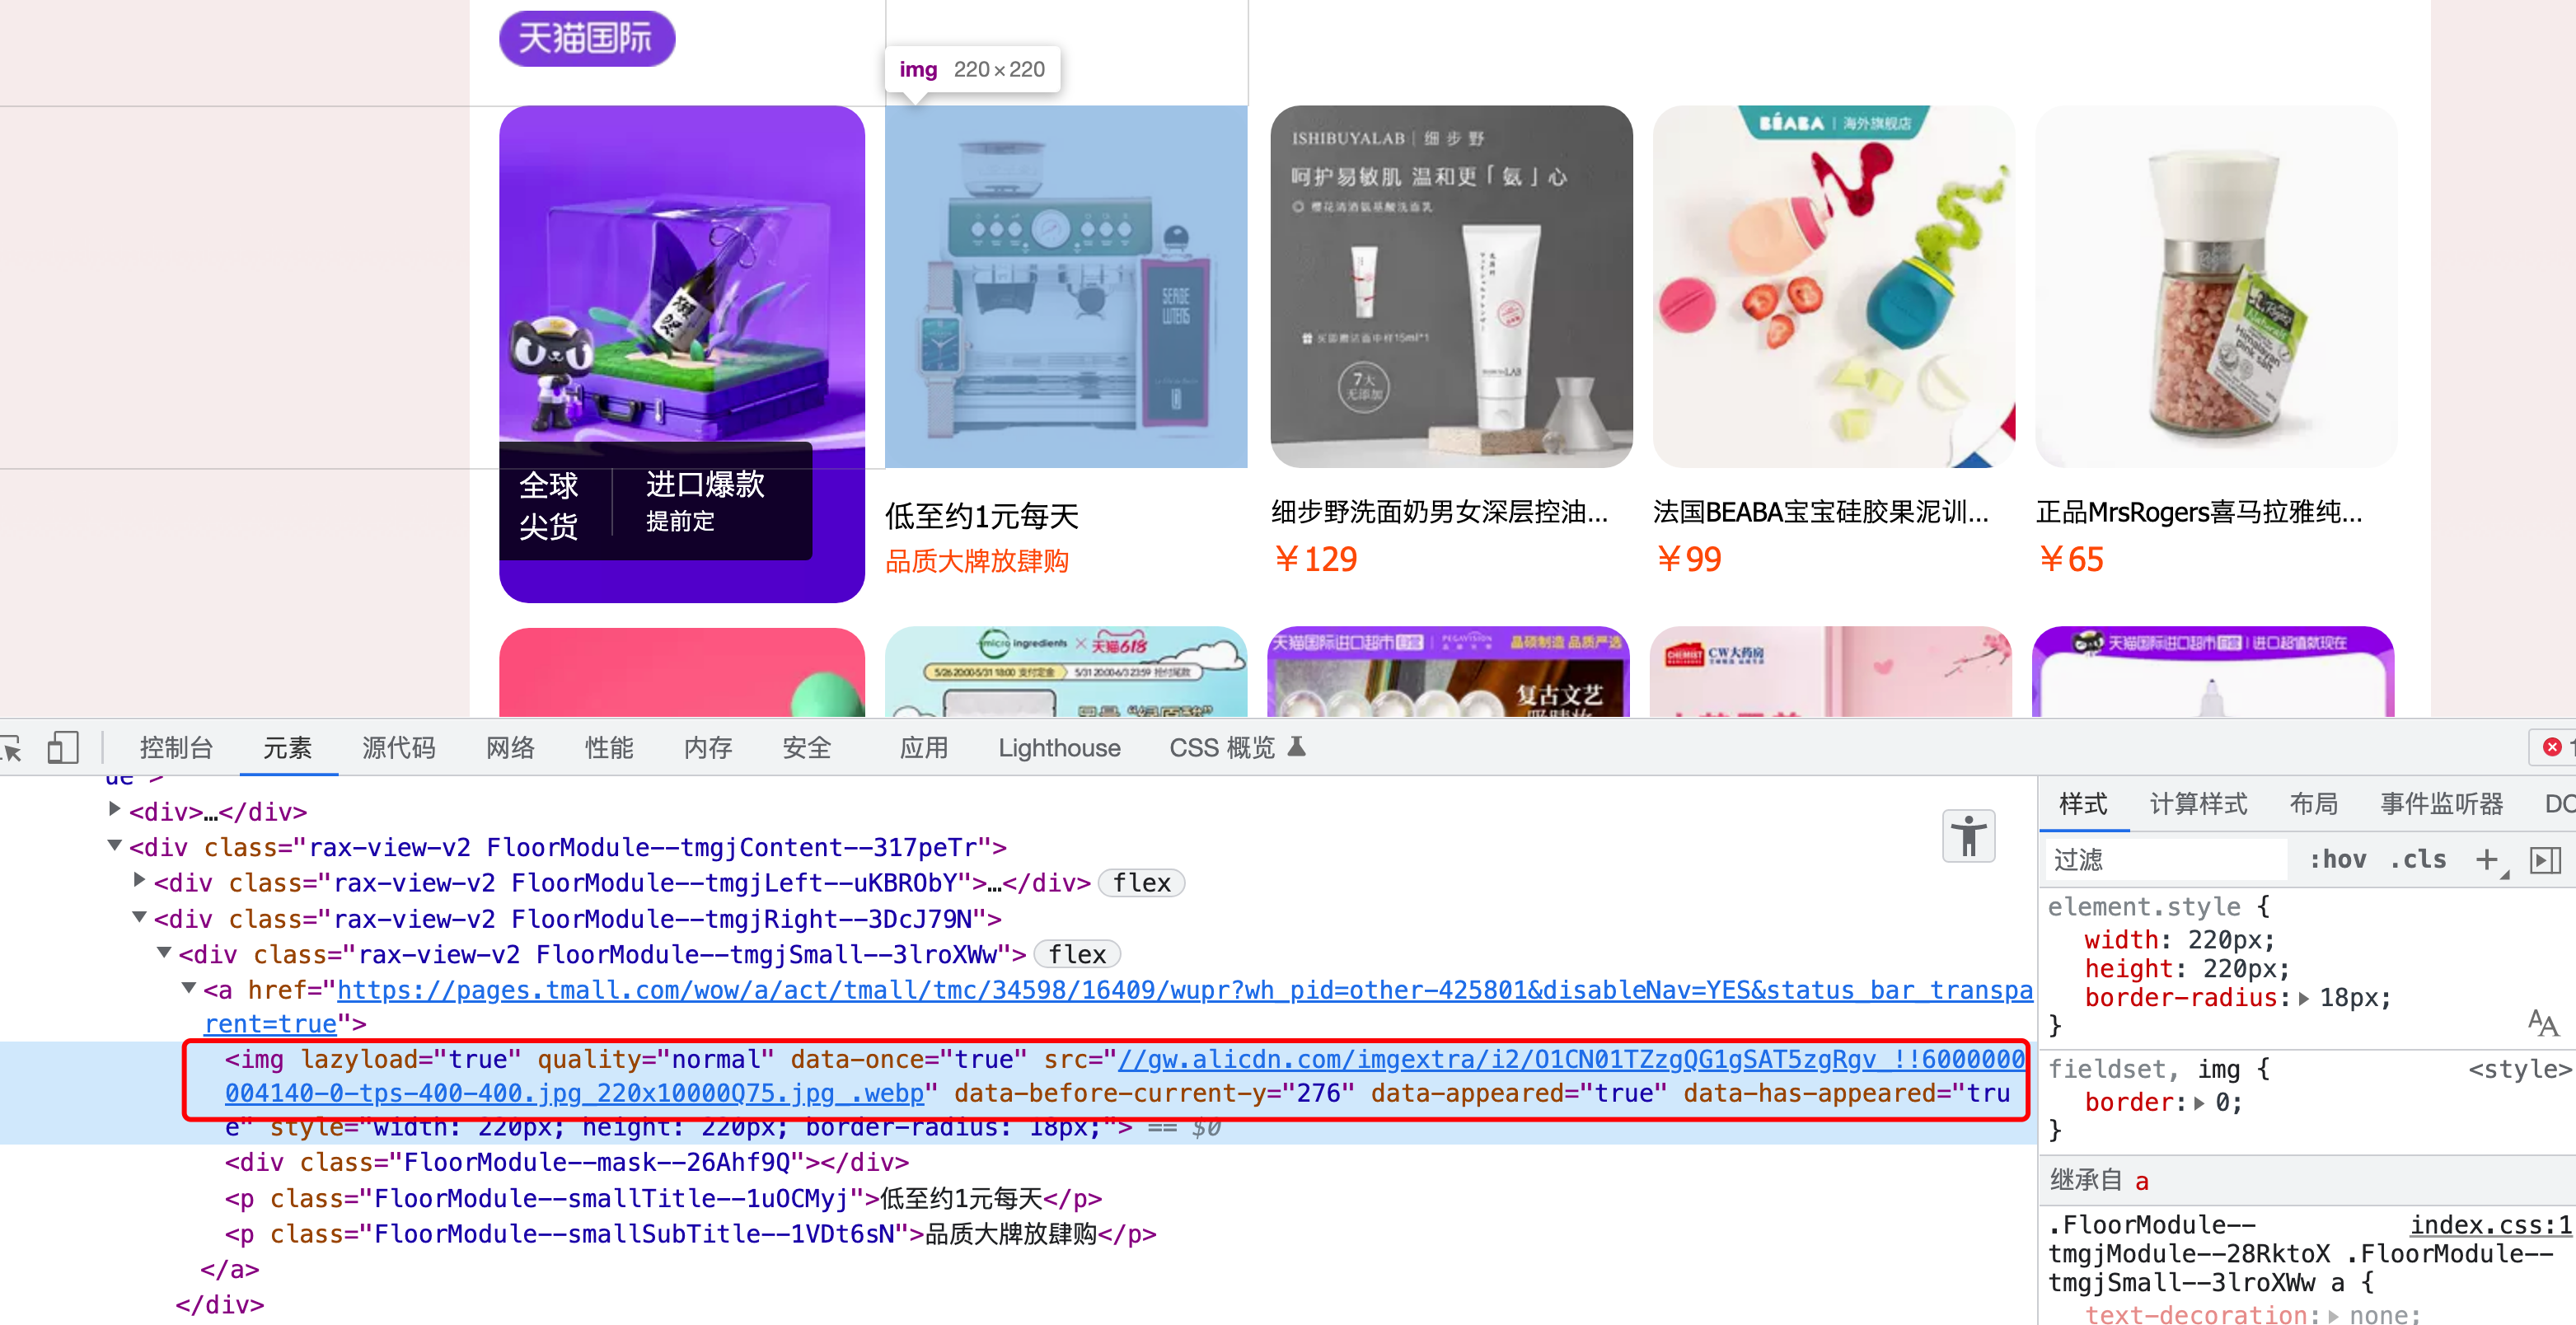
Task: Click the ¥99 price
Action: coord(1689,559)
